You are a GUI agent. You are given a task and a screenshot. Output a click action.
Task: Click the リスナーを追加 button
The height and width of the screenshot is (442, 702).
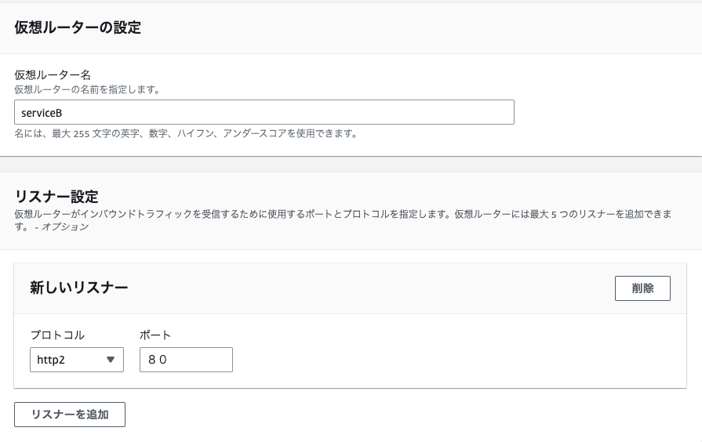70,415
